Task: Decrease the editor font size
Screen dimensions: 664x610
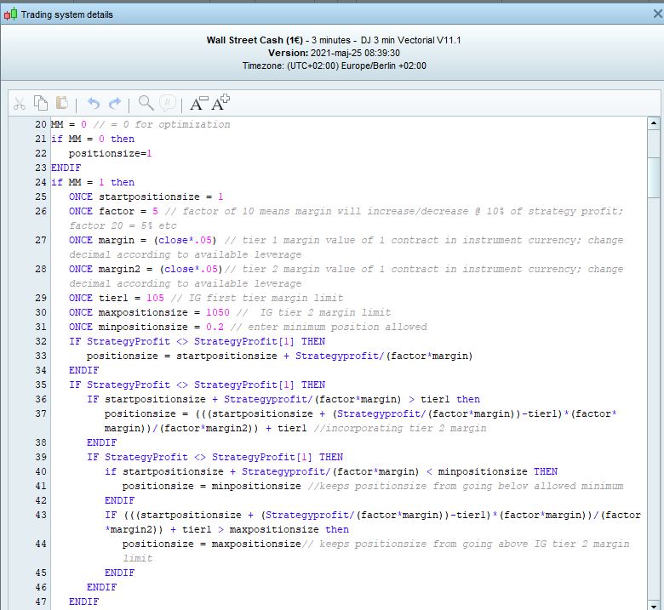Action: 197,103
